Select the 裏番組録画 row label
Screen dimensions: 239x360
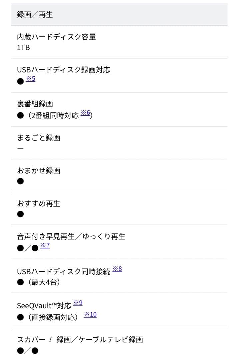(35, 104)
